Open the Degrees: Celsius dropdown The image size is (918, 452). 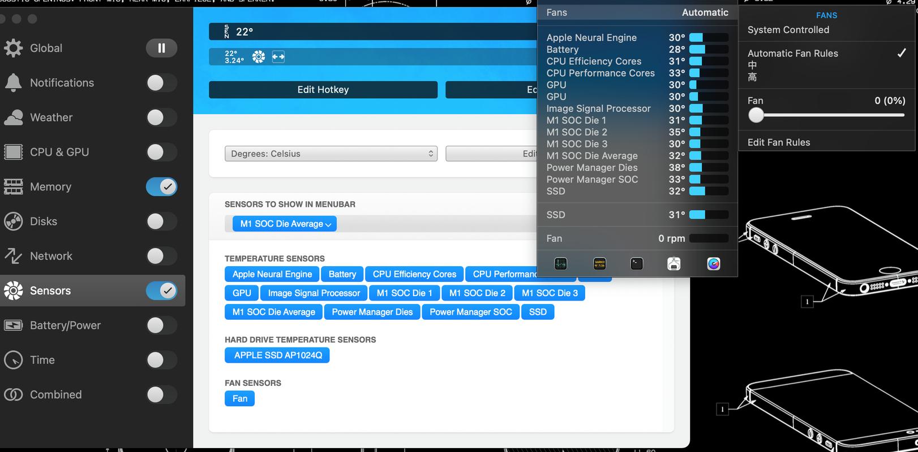(x=331, y=154)
